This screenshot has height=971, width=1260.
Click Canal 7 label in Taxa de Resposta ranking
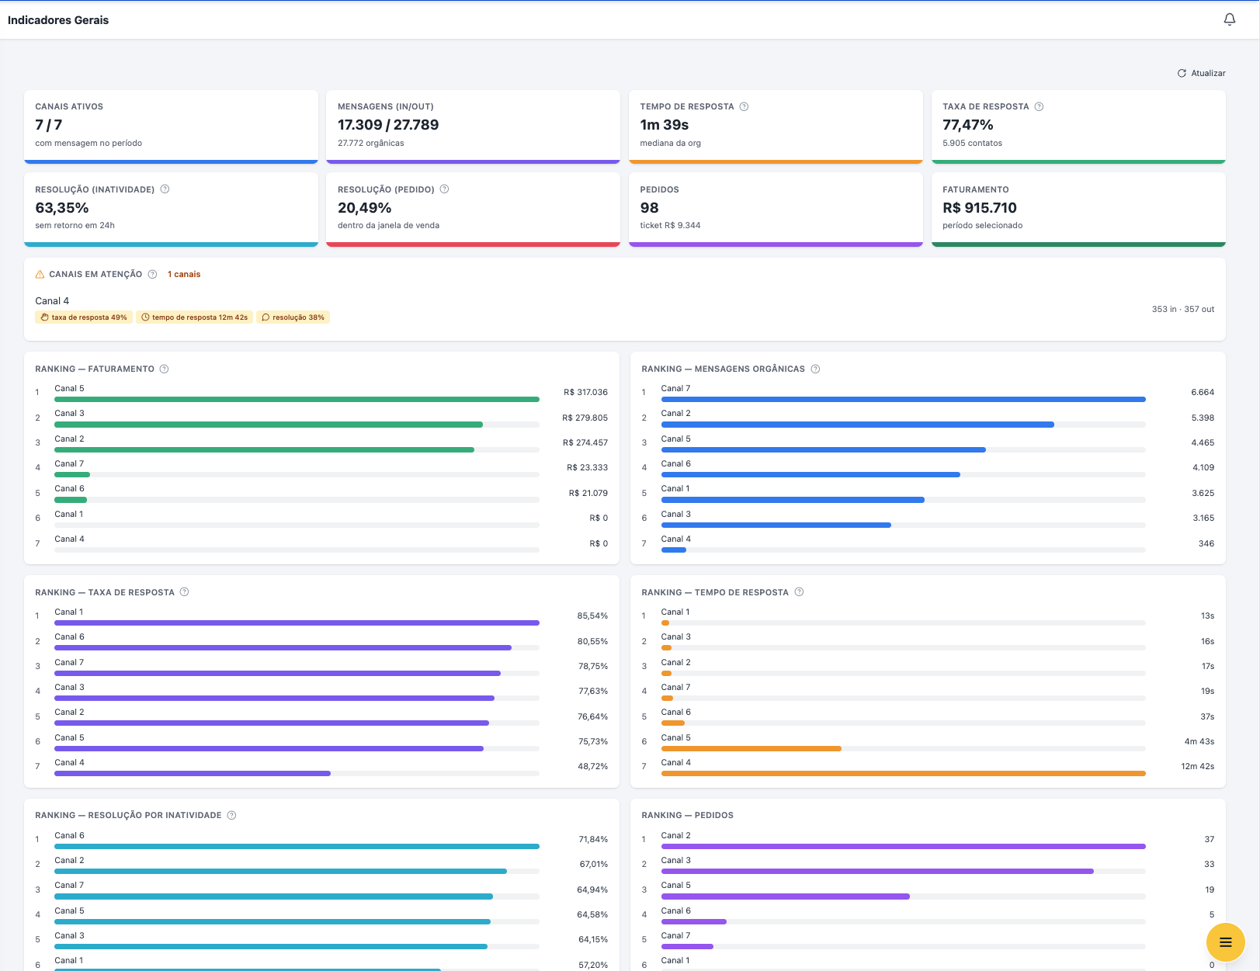tap(69, 662)
